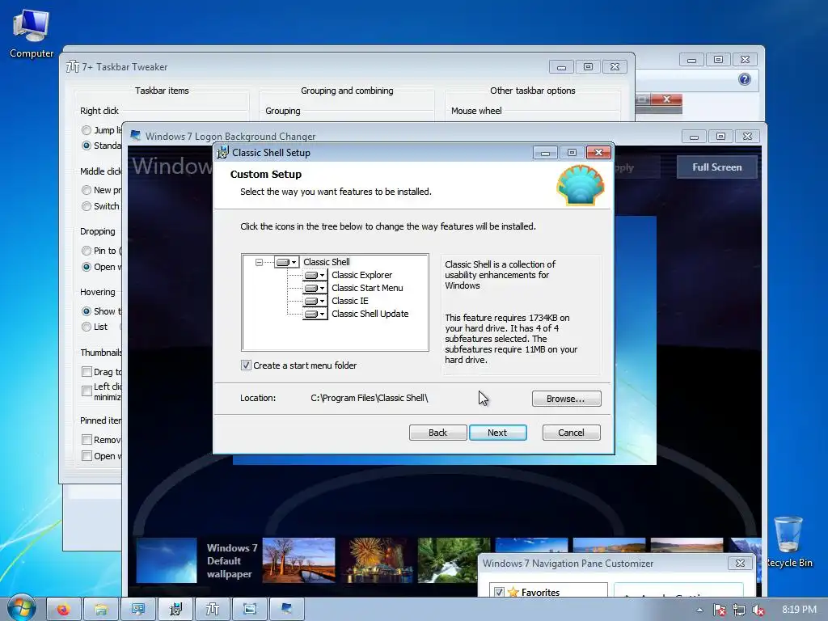Select Jump list radio in Taskbar Tweaker
The height and width of the screenshot is (621, 828).
coord(86,130)
